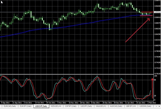Click the 9 Sep 2011 date label
Viewport: 161px width, 109px height.
(x=5, y=103)
